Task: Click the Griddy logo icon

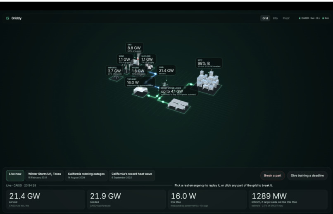Action: click(8, 18)
